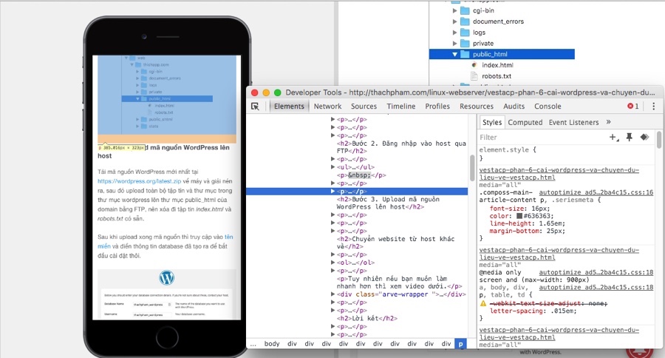This screenshot has width=665, height=358.
Task: Expand the arve-wrapper div node
Action: 333,294
